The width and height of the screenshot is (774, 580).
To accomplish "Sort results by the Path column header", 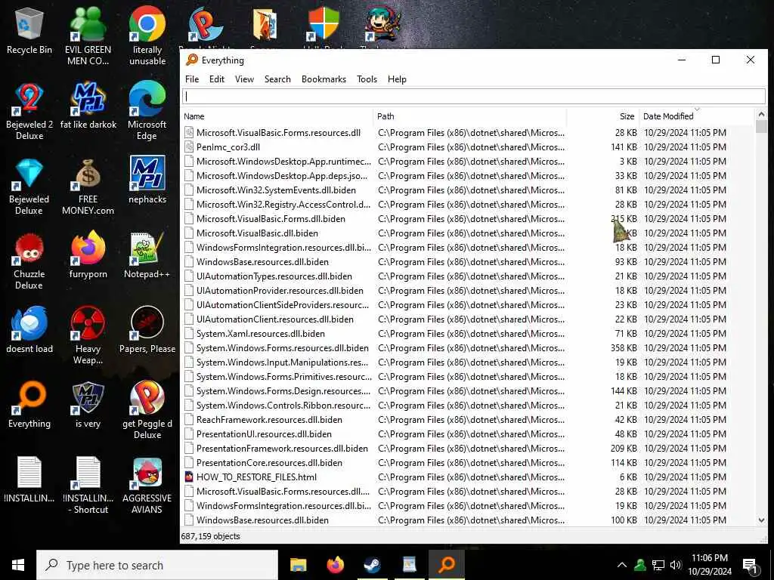I will coord(469,116).
